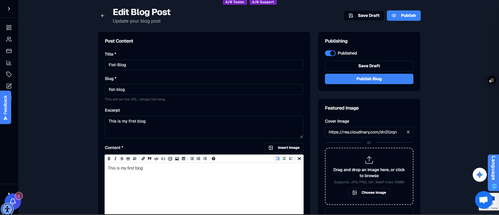This screenshot has width=499, height=215.
Task: Click Save Draft in Publishing panel
Action: pos(369,66)
